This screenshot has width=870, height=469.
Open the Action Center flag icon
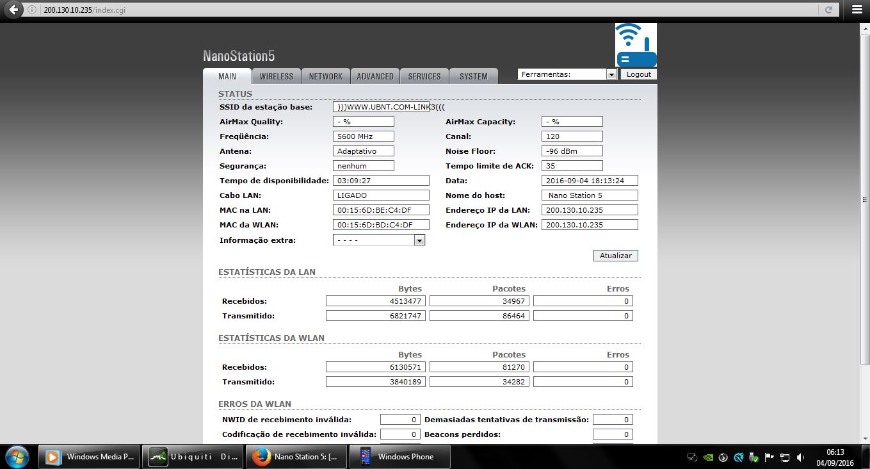click(x=769, y=457)
